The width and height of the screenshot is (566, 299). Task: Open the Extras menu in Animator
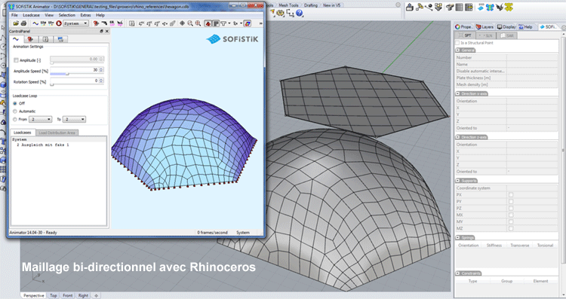coord(85,15)
